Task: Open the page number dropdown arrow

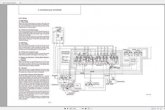Action: tap(81, 109)
